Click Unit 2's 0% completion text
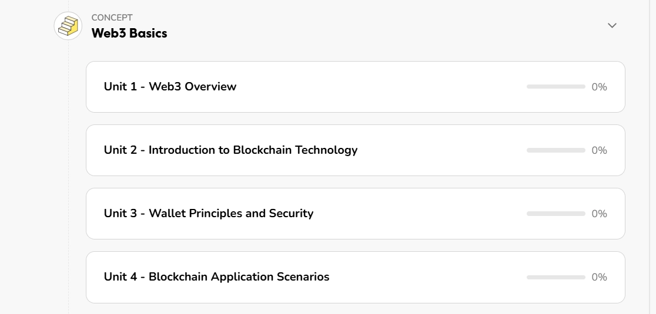The image size is (656, 314). (599, 150)
